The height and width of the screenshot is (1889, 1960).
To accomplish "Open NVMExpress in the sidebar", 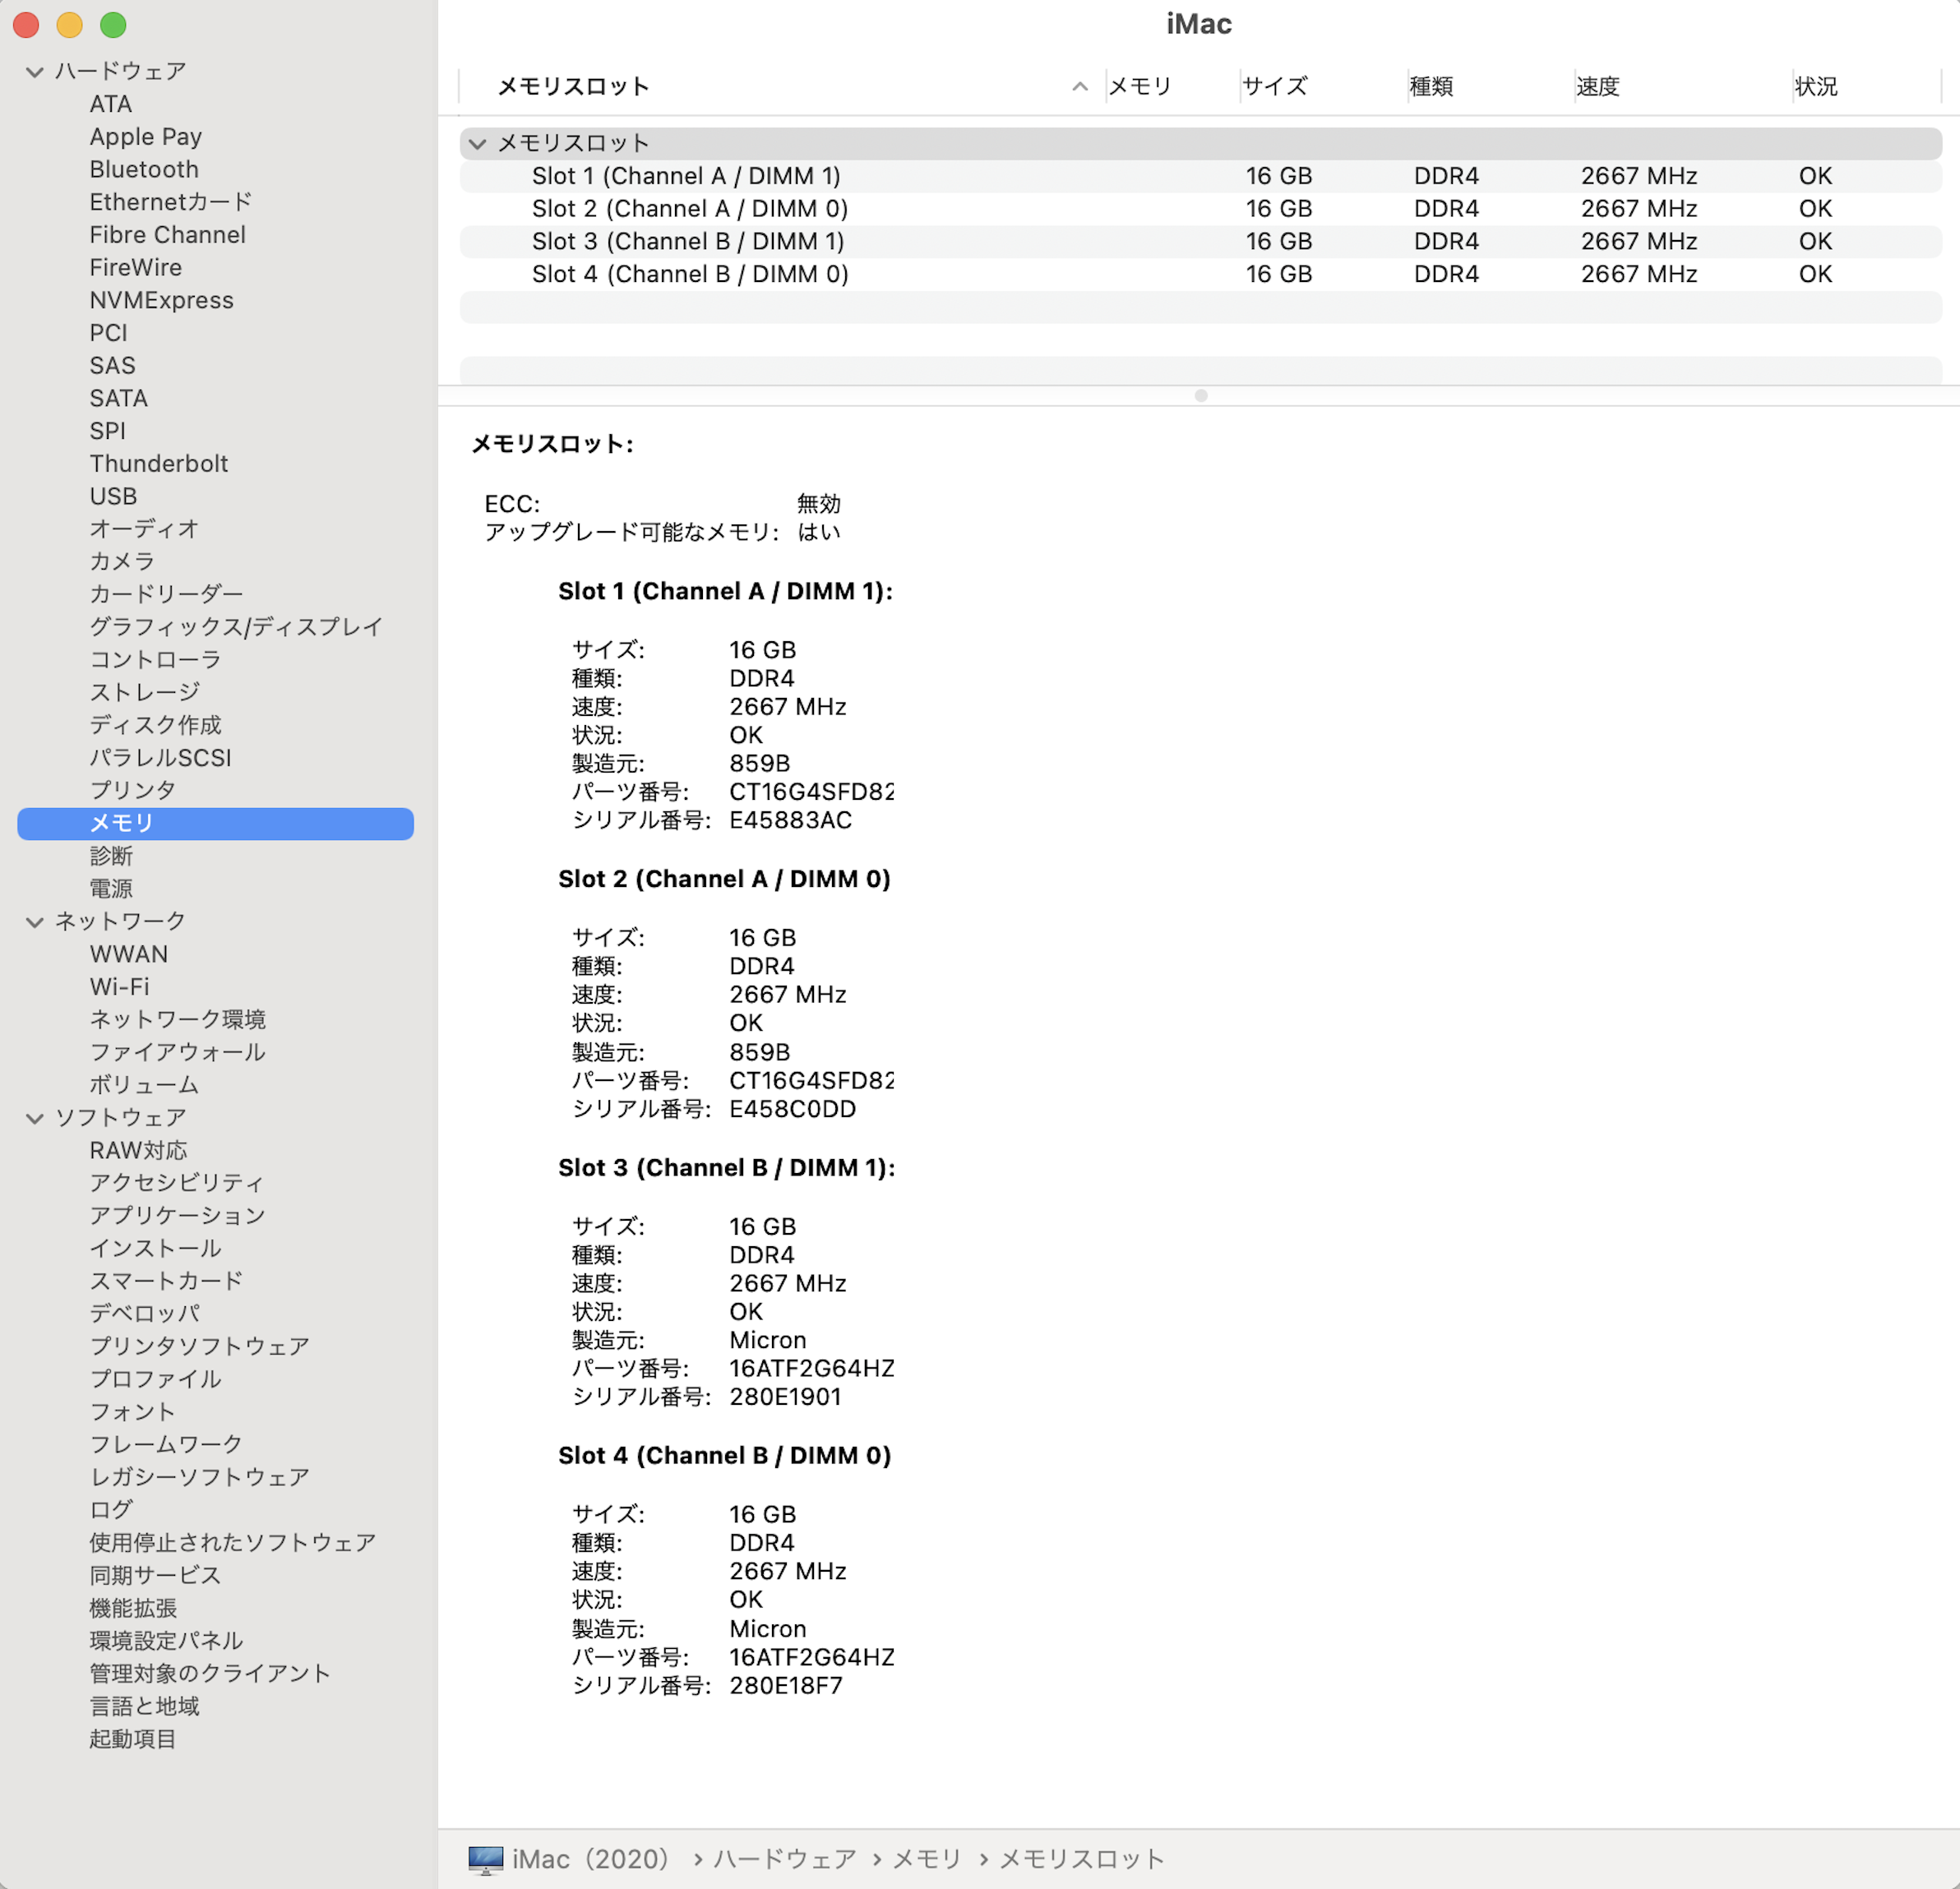I will (x=162, y=300).
